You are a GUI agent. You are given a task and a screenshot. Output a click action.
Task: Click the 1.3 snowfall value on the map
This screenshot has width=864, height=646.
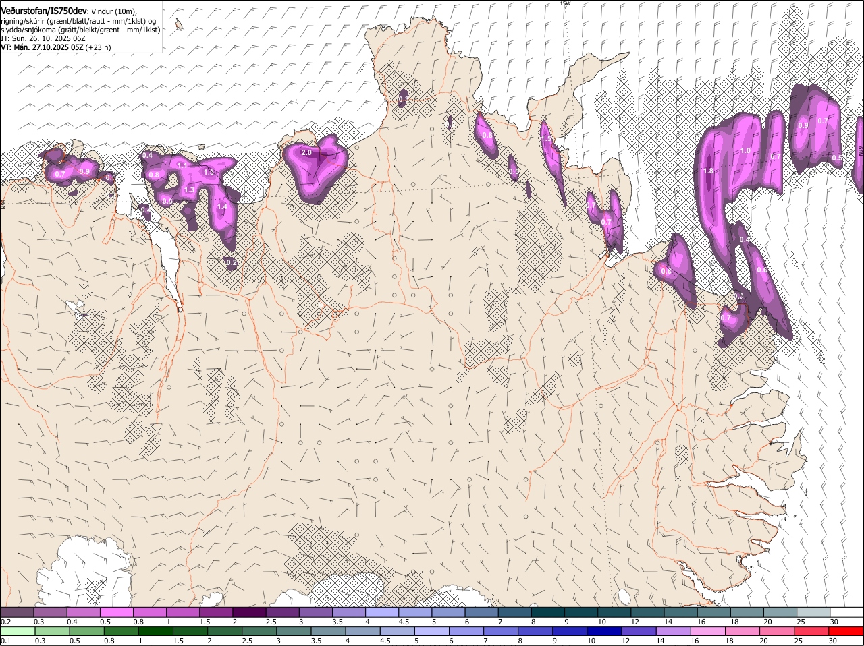tap(189, 190)
